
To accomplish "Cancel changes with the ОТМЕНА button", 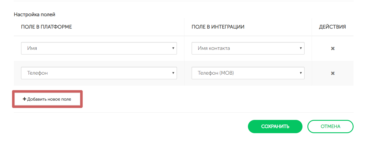I will click(330, 127).
